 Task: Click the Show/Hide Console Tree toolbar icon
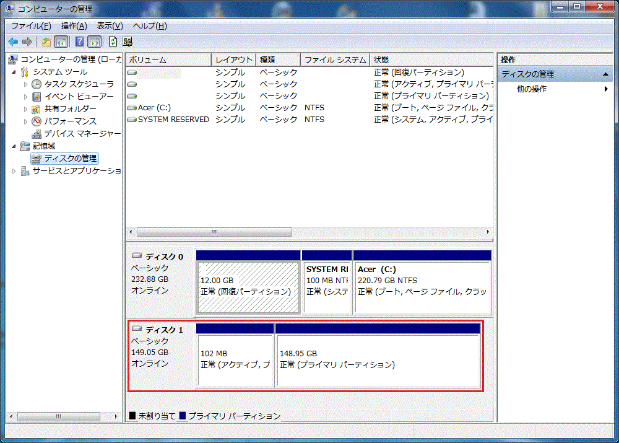[61, 42]
